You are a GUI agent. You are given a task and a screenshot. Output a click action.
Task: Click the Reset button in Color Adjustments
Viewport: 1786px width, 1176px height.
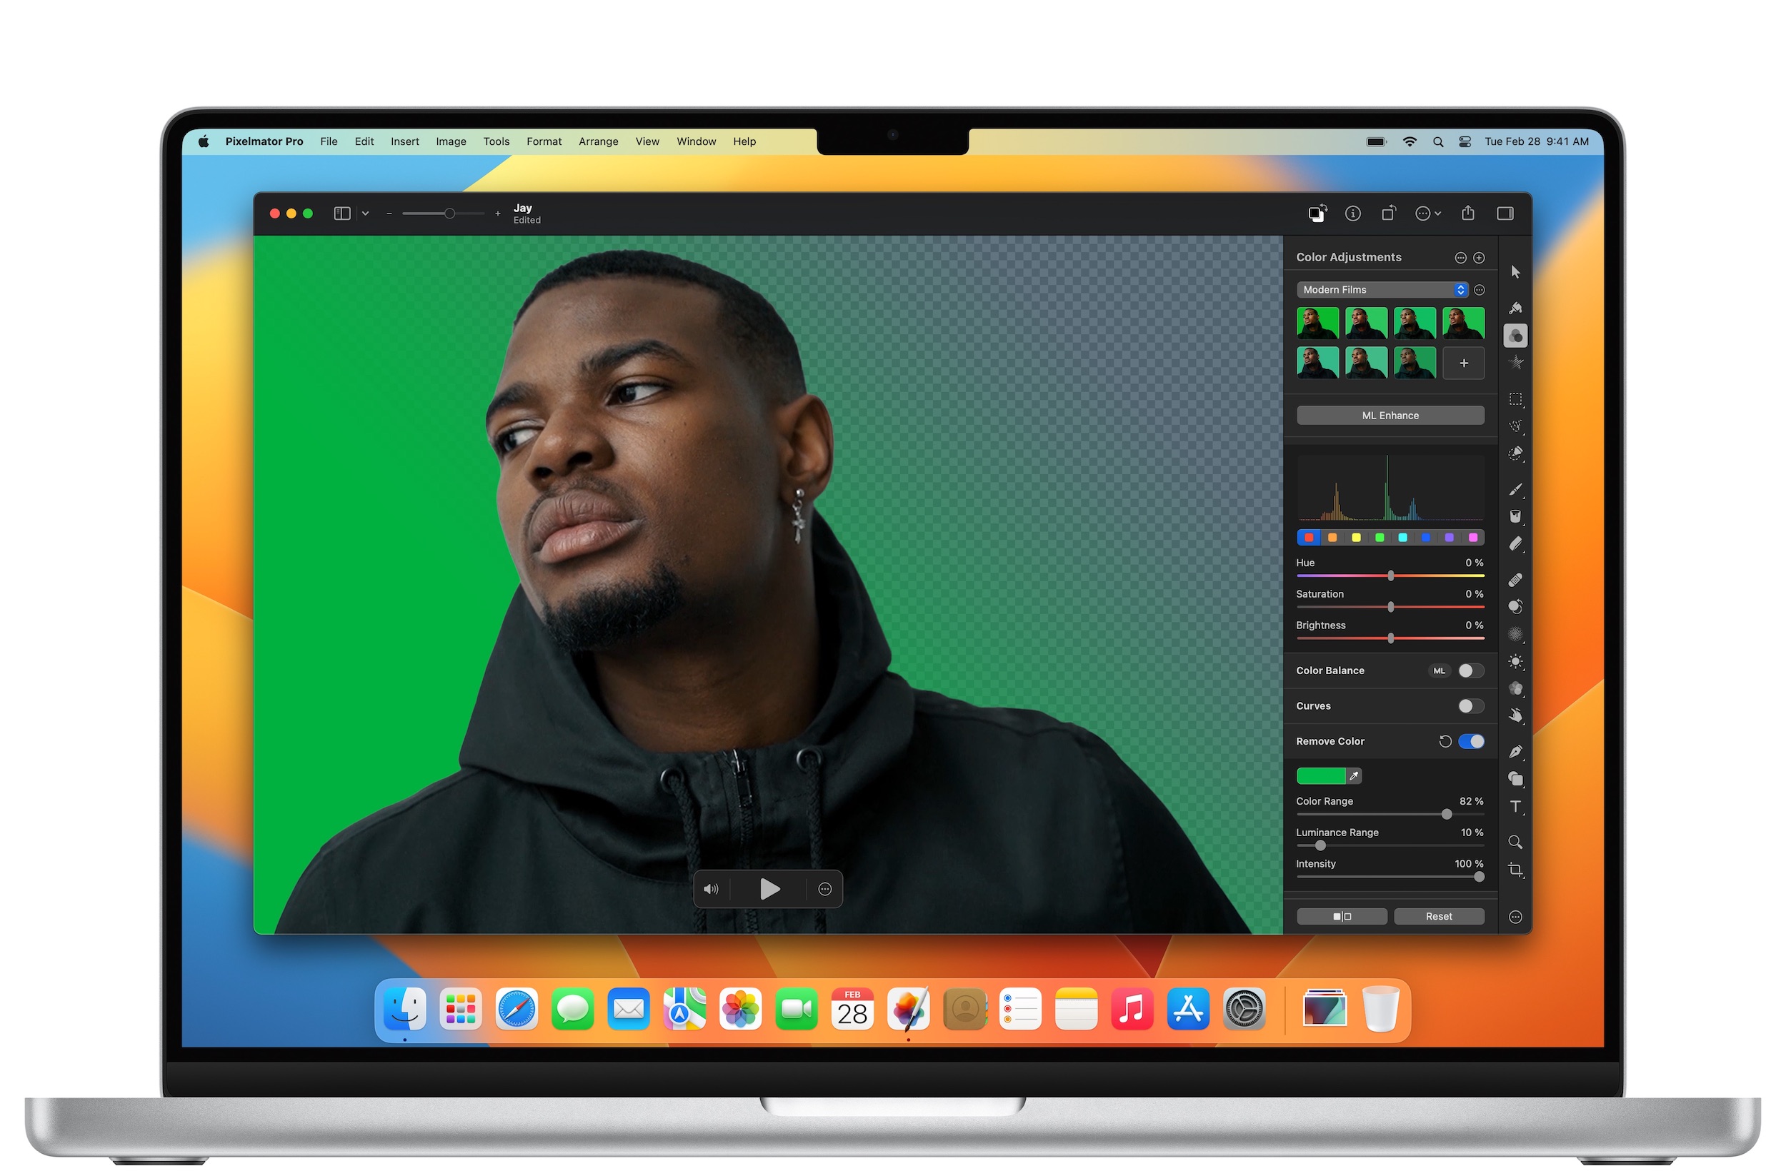point(1440,915)
